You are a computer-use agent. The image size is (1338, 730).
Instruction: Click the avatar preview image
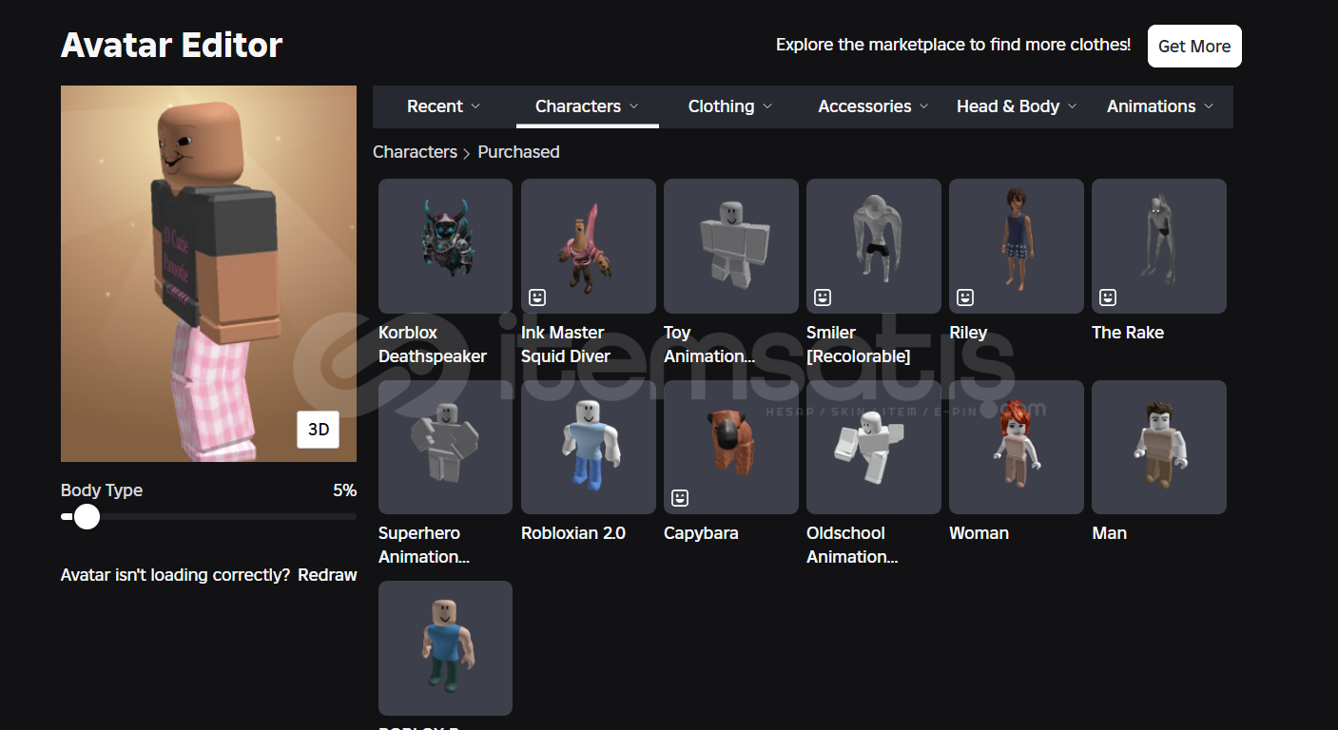coord(208,274)
